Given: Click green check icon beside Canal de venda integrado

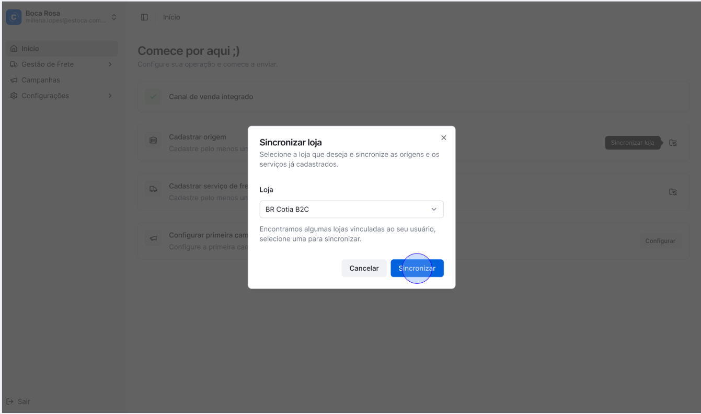Looking at the screenshot, I should point(153,97).
